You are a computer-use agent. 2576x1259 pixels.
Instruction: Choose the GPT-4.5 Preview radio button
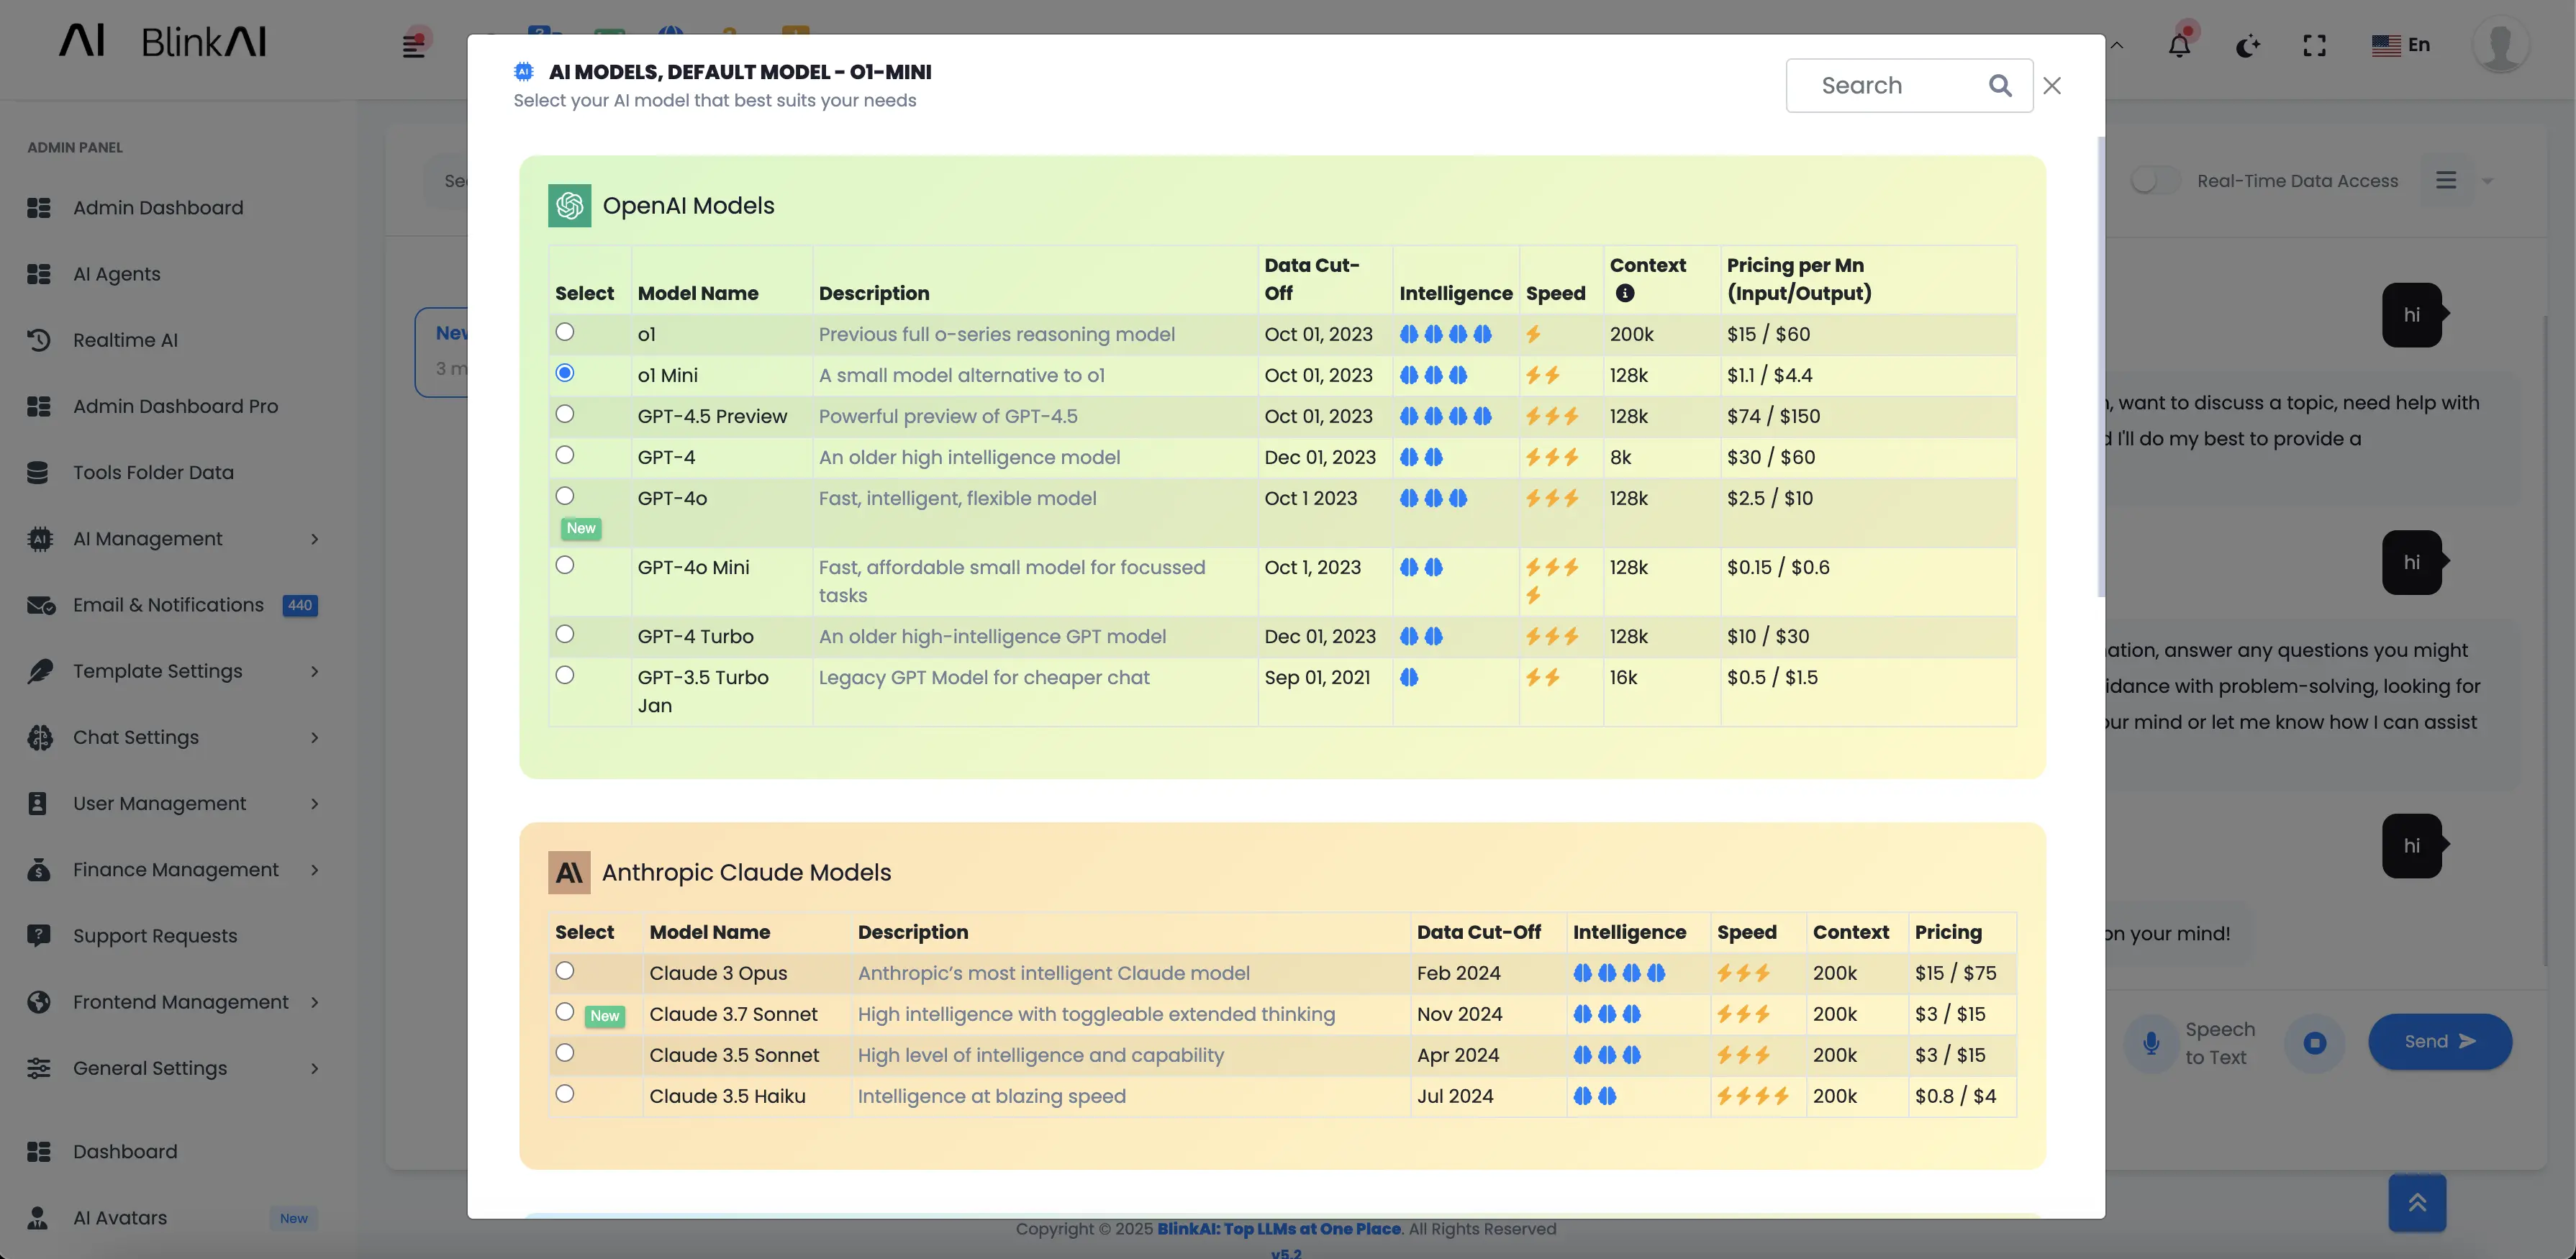click(565, 414)
